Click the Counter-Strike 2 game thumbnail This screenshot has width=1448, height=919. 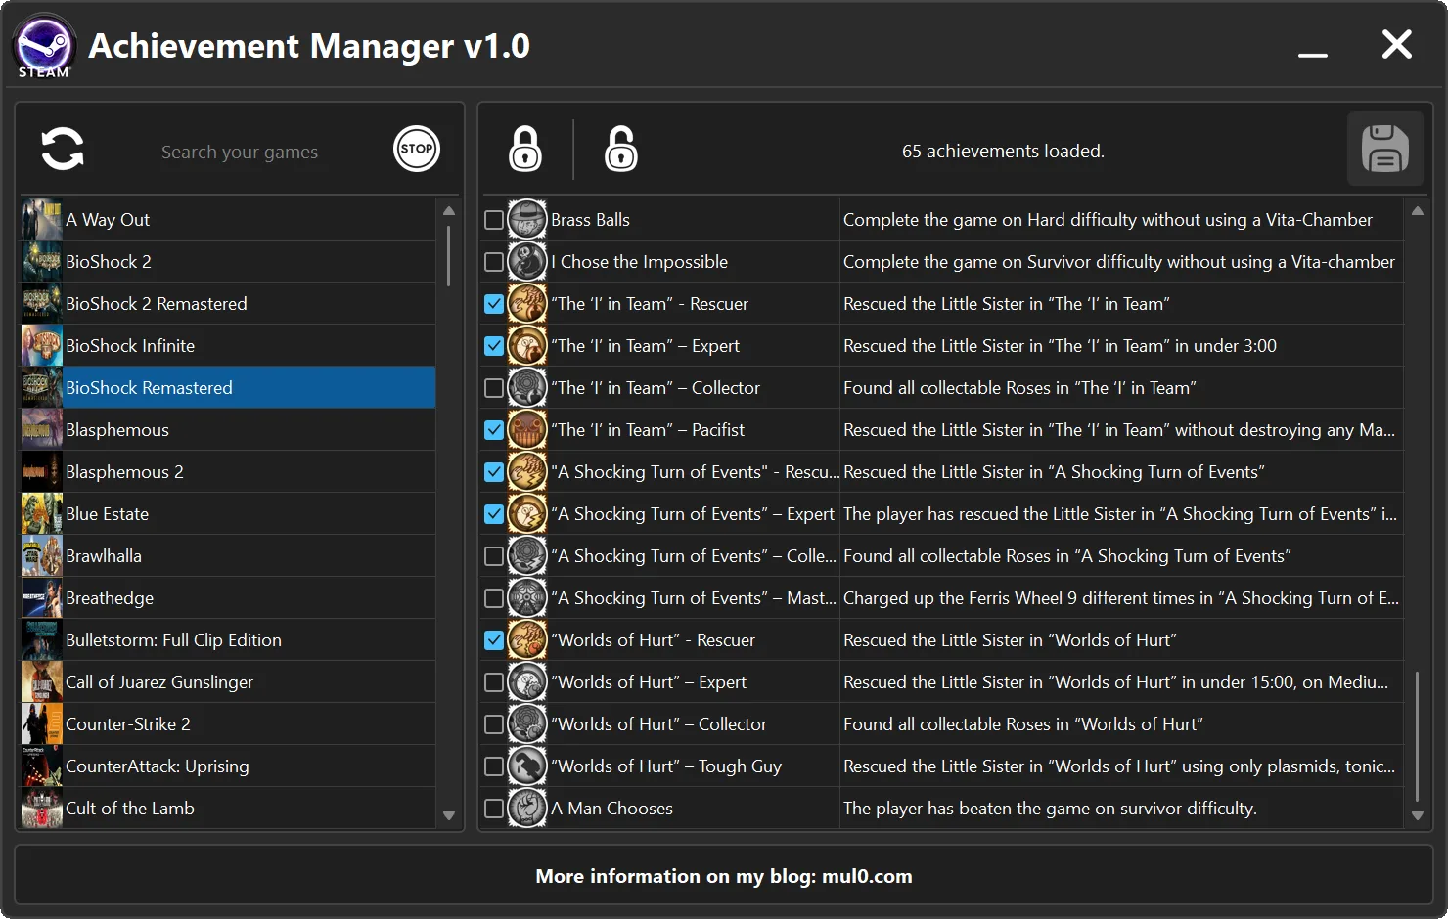pos(42,724)
